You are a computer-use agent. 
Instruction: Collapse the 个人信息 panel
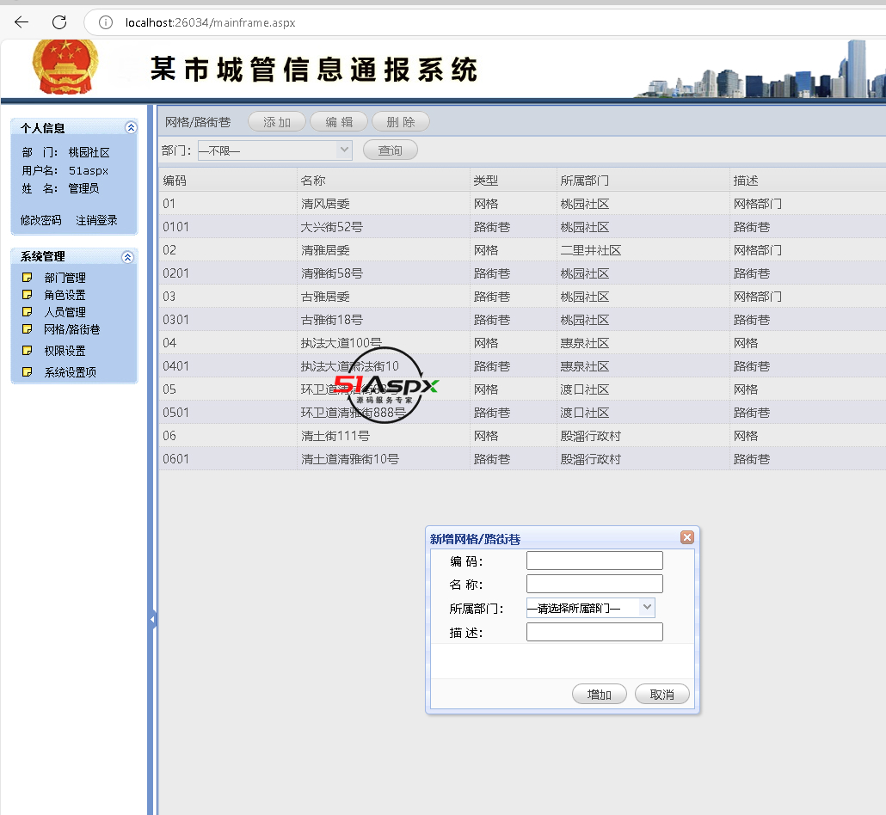(x=131, y=127)
